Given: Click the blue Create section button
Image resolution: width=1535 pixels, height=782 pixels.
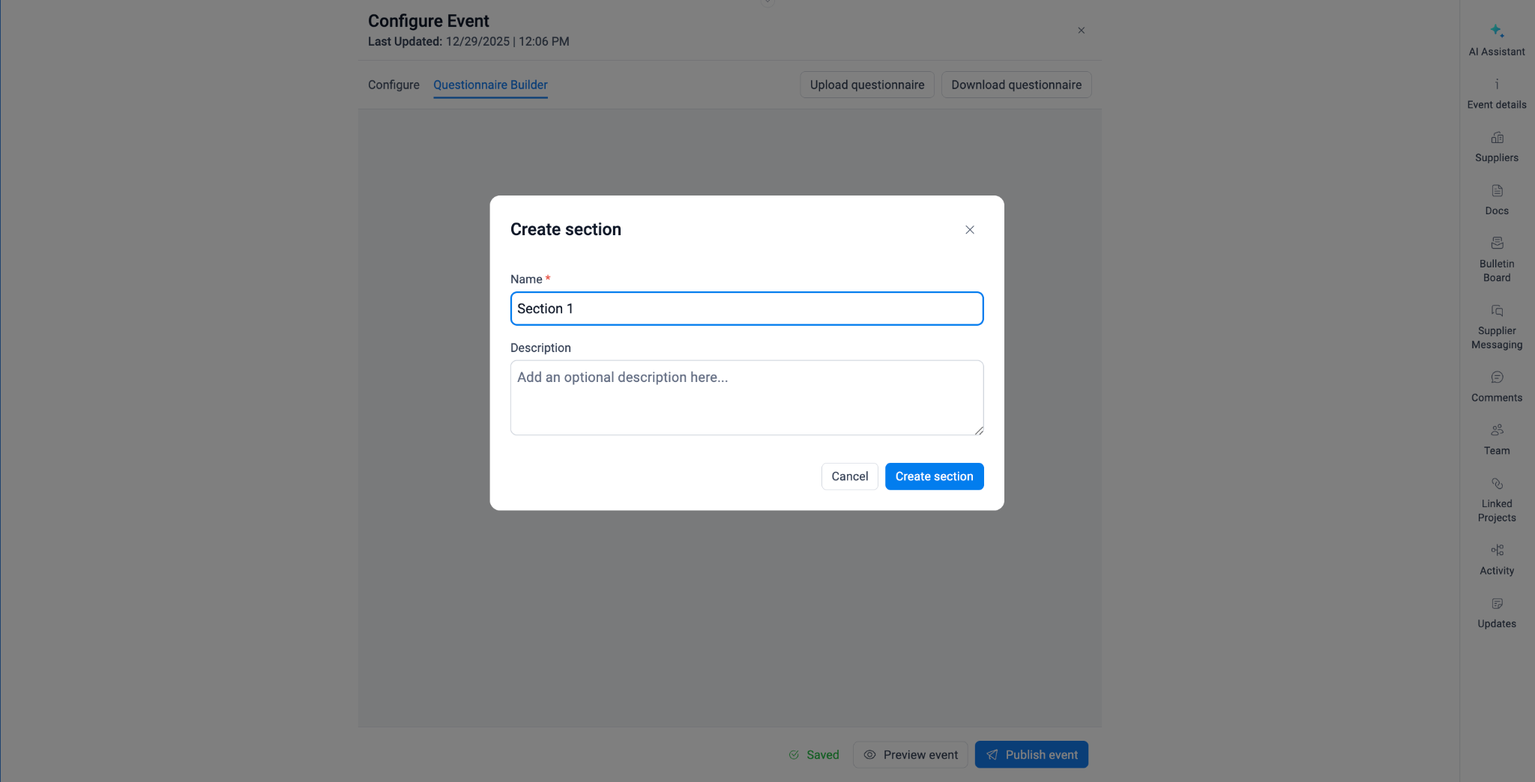Looking at the screenshot, I should (934, 476).
